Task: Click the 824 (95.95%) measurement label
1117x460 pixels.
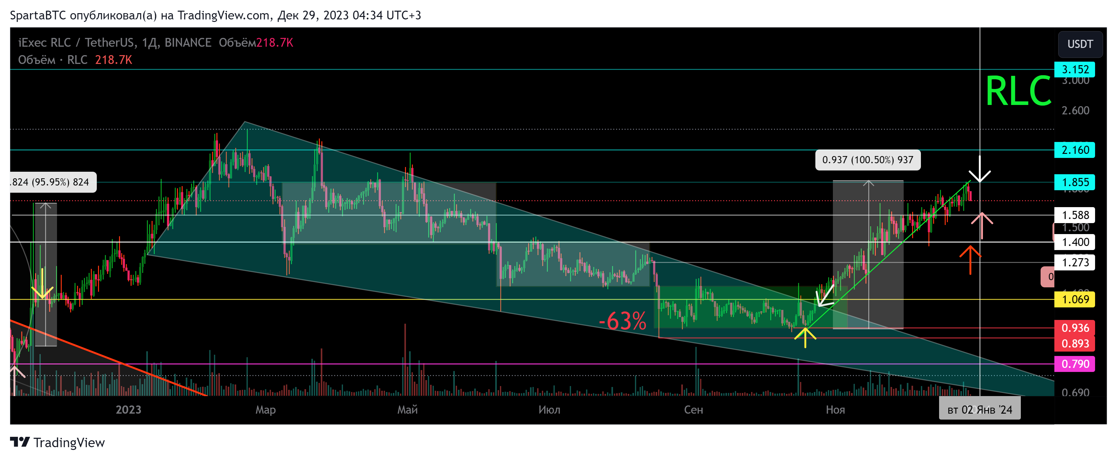Action: 53,182
